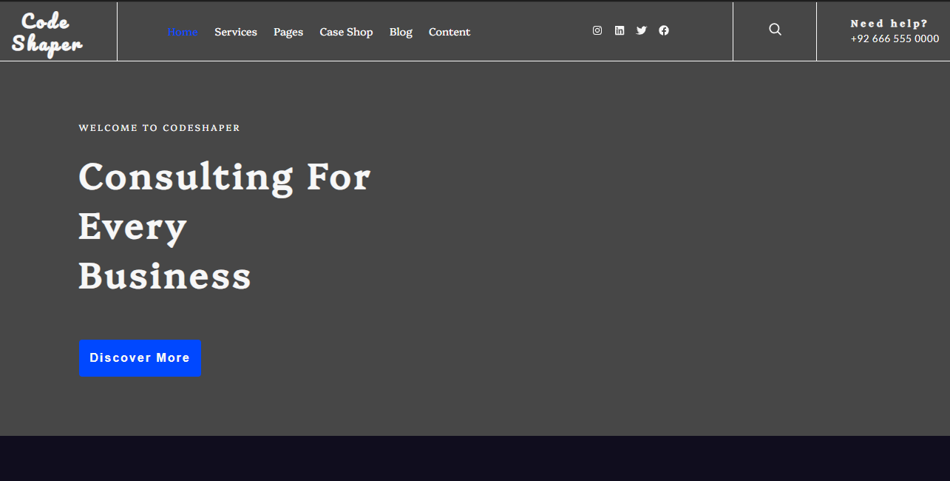Click the search magnifier icon
The image size is (950, 481).
point(774,30)
